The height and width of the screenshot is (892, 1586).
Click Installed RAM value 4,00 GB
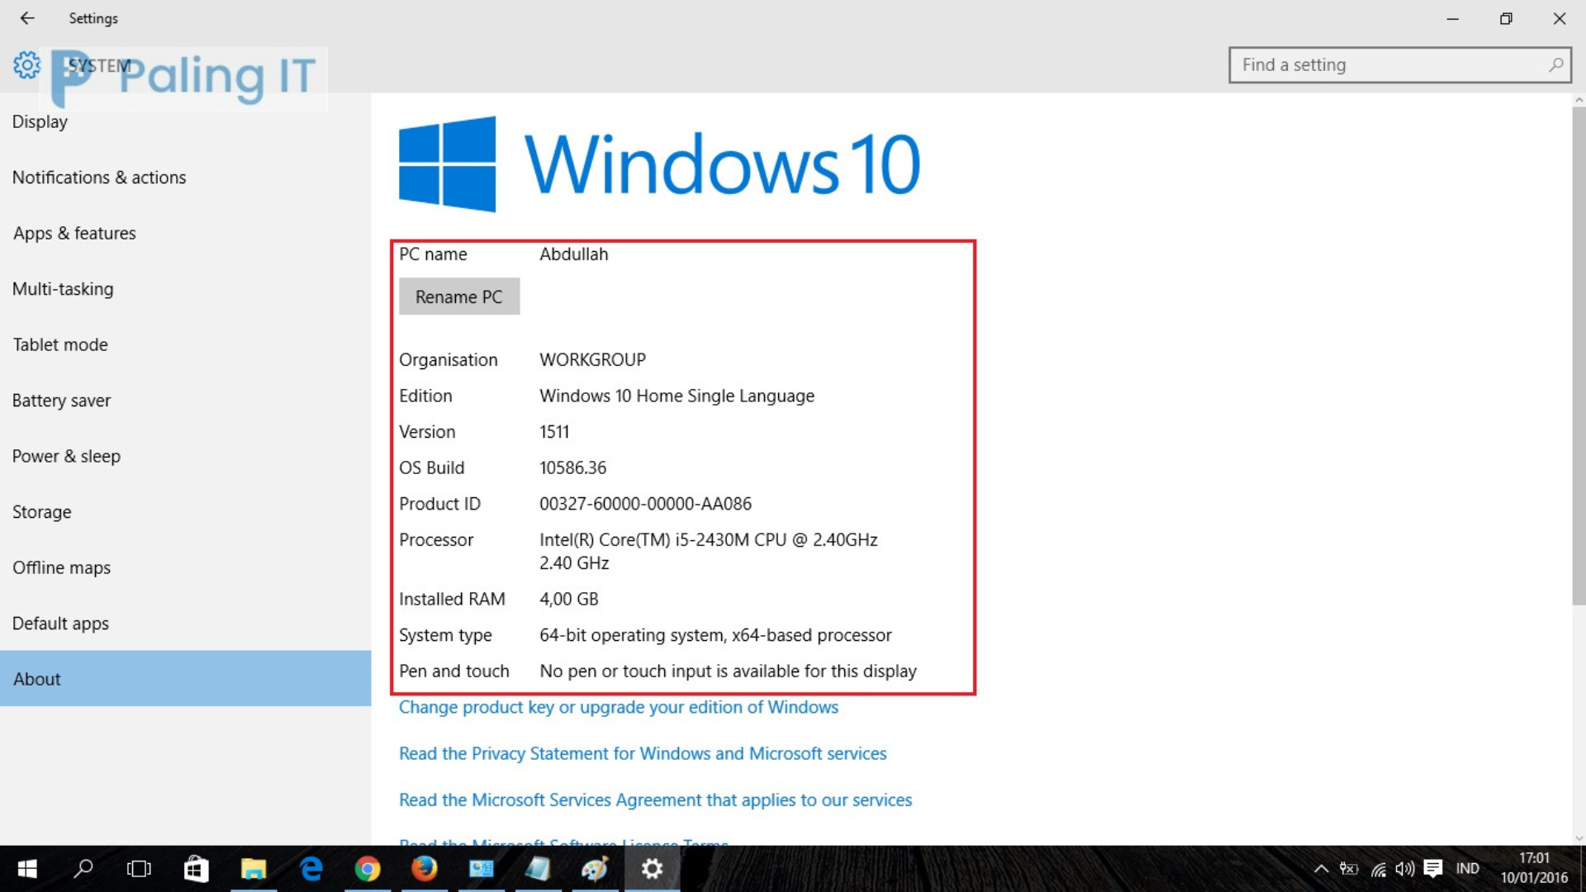click(568, 600)
